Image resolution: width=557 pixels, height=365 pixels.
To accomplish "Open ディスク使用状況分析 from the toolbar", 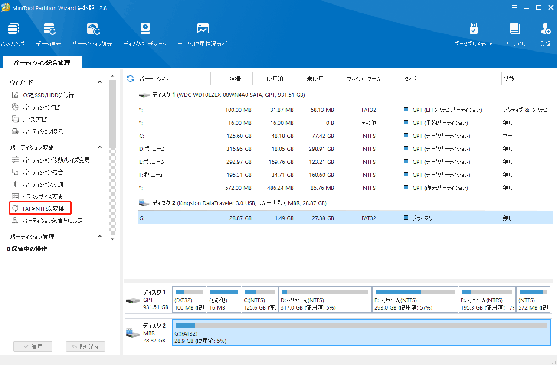I will pyautogui.click(x=203, y=35).
